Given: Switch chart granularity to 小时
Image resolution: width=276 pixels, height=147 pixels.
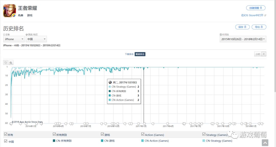Looking at the screenshot, I should tap(258, 54).
